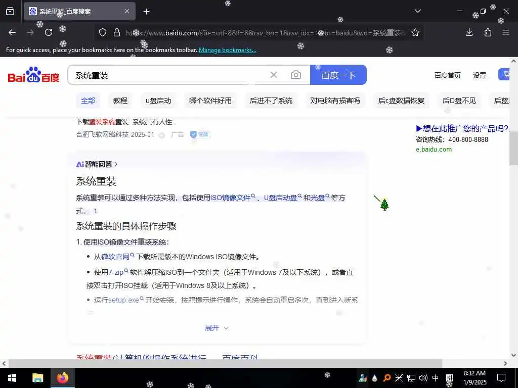518x388 pixels.
Task: Open the 光盘 keyword link
Action: coord(317,198)
